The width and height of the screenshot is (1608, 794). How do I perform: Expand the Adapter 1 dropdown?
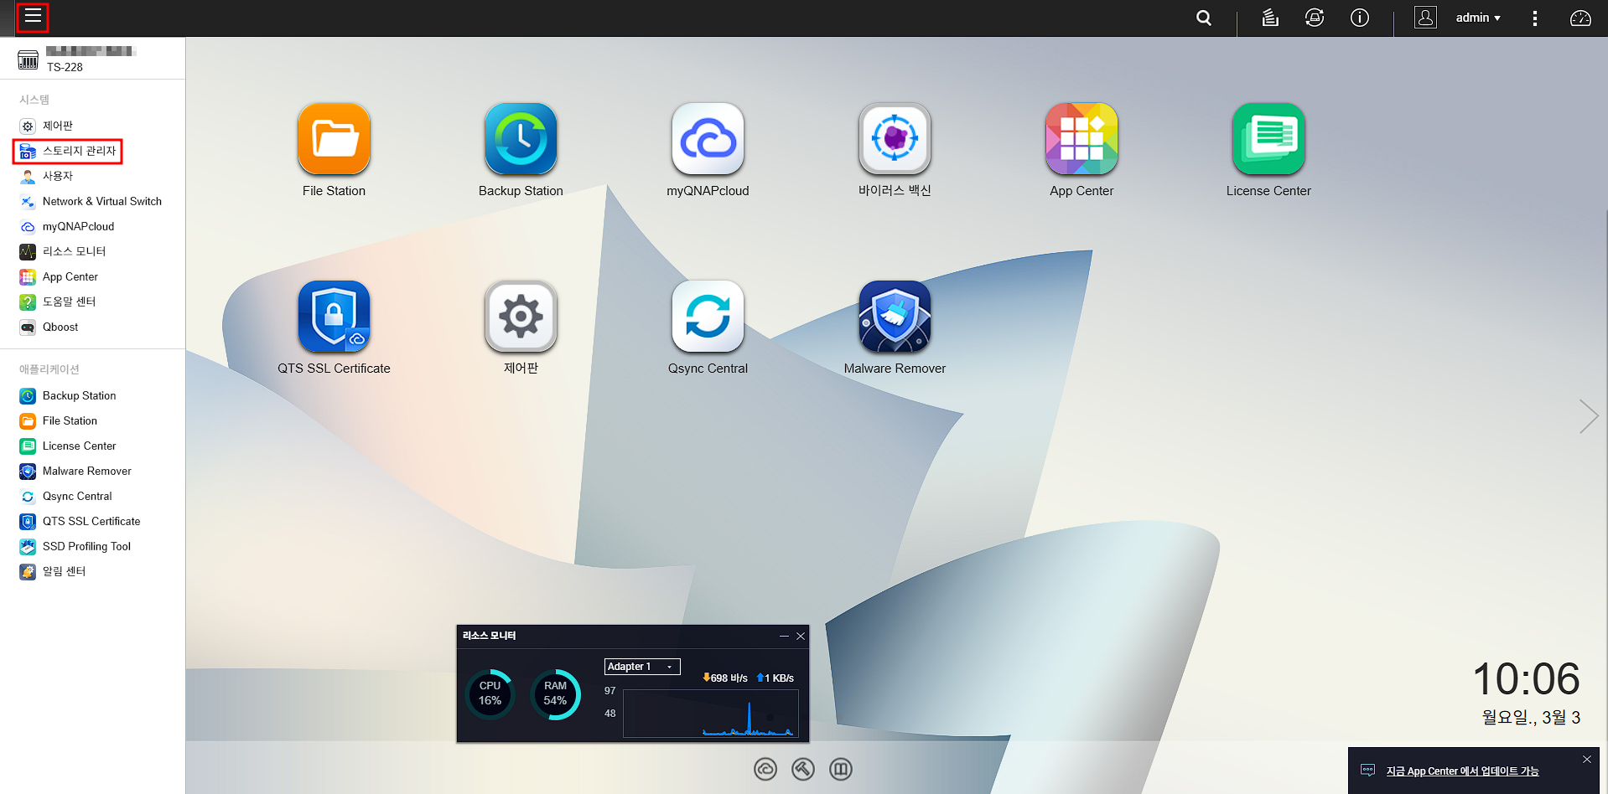pyautogui.click(x=642, y=667)
